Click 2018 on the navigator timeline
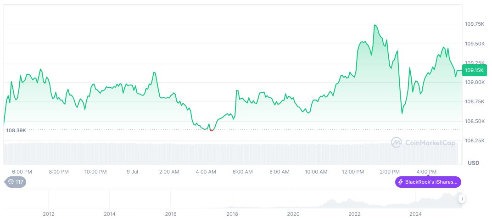This screenshot has width=492, height=219. coord(232,214)
